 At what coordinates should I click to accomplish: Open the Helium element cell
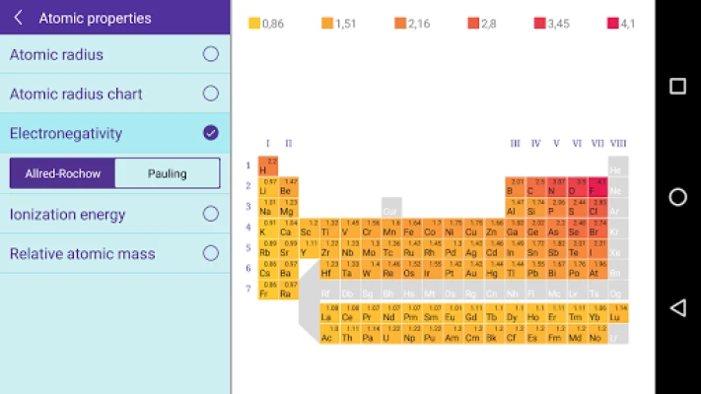[618, 166]
